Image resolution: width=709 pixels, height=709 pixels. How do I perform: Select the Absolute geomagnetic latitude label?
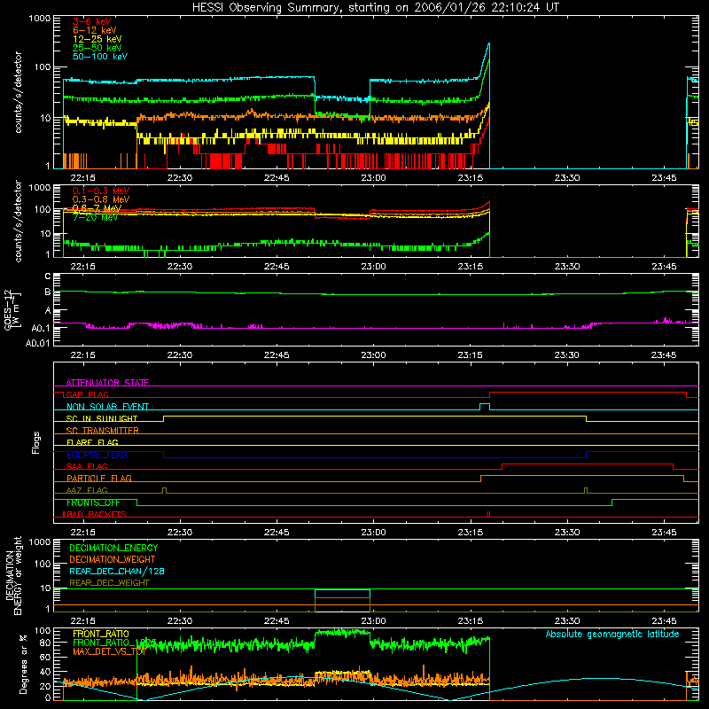point(612,634)
